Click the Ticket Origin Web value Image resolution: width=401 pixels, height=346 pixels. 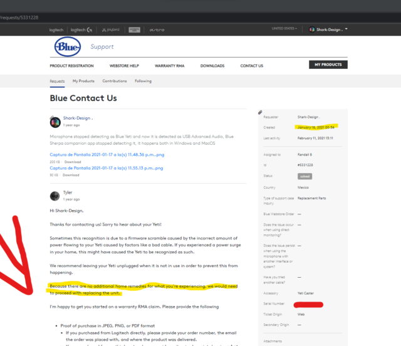click(x=301, y=314)
